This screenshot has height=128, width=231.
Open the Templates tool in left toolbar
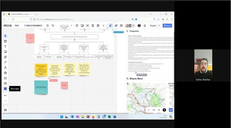click(x=5, y=41)
